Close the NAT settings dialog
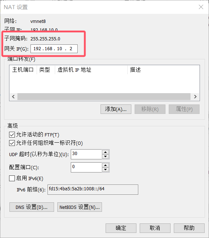The width and height of the screenshot is (209, 238). click(201, 7)
